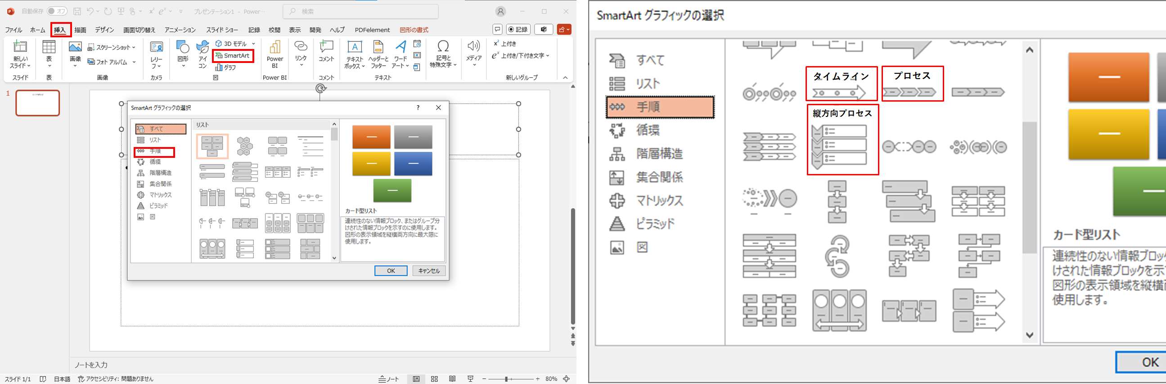1166x384 pixels.
Task: Select ピラミッド category in enlarged dialog
Action: point(655,223)
